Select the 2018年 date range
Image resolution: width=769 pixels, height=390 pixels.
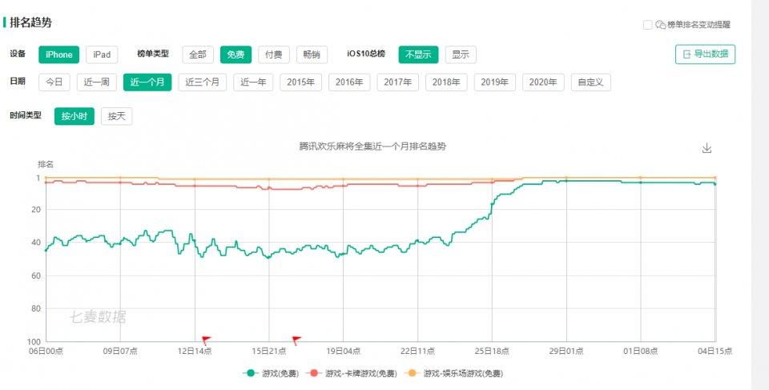446,82
